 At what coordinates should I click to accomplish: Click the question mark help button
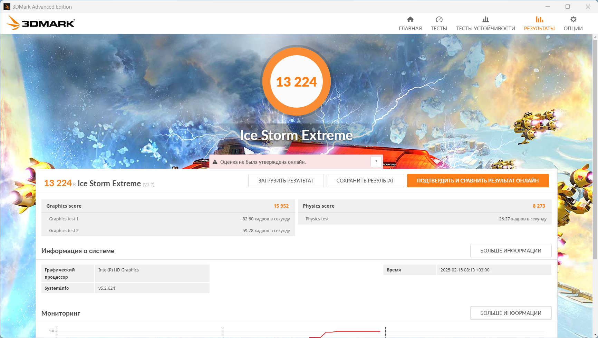[x=376, y=162]
